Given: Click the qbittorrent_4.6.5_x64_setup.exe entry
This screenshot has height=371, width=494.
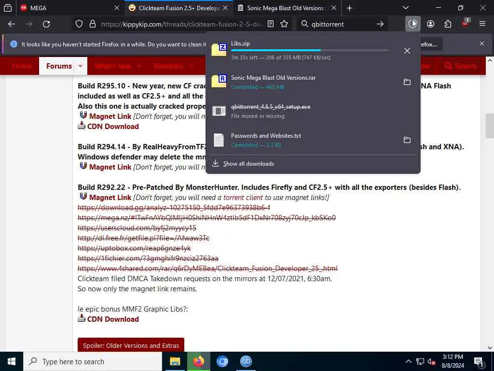Looking at the screenshot, I should click(313, 111).
